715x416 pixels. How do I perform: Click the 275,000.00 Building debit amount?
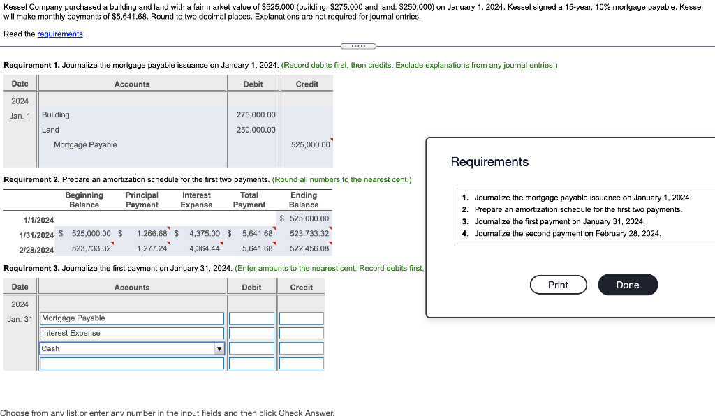point(256,115)
